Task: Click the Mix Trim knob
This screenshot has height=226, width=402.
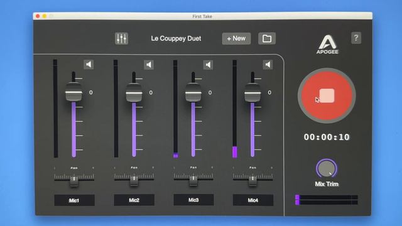Action: pos(327,168)
